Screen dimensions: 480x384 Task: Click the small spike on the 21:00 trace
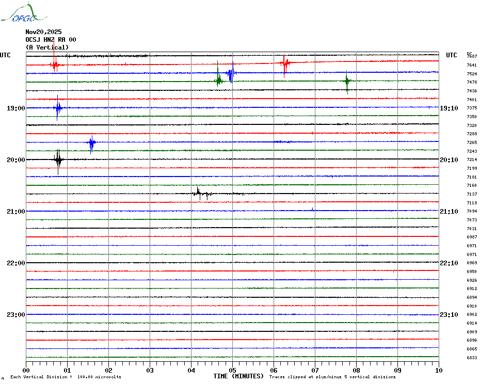pos(312,209)
